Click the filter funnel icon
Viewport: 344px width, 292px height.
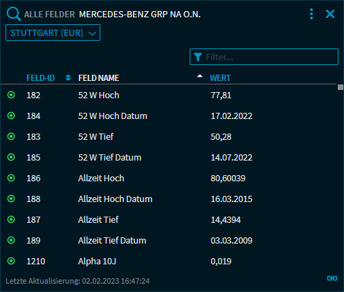[x=198, y=57]
